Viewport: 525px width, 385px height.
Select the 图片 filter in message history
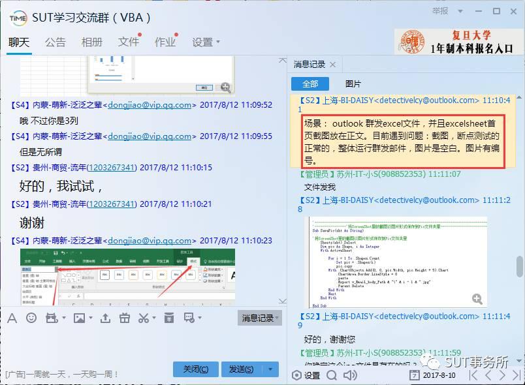[353, 84]
